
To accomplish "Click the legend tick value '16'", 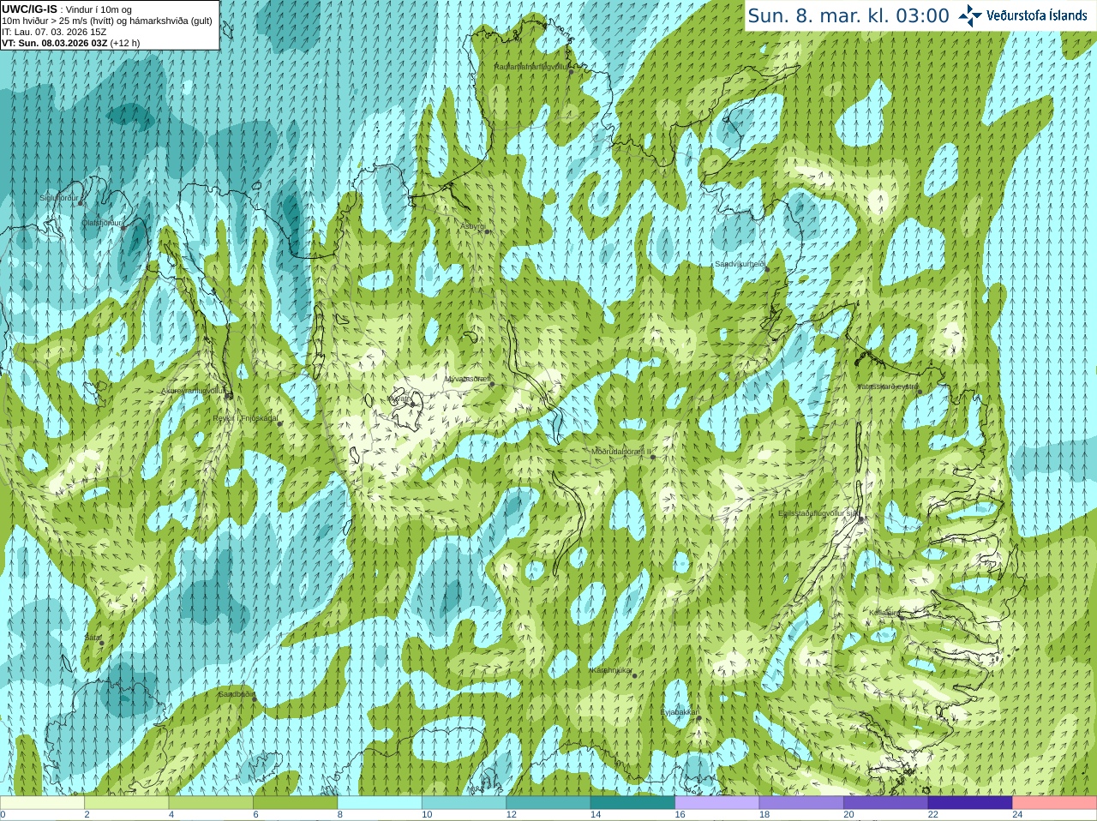I will click(680, 815).
